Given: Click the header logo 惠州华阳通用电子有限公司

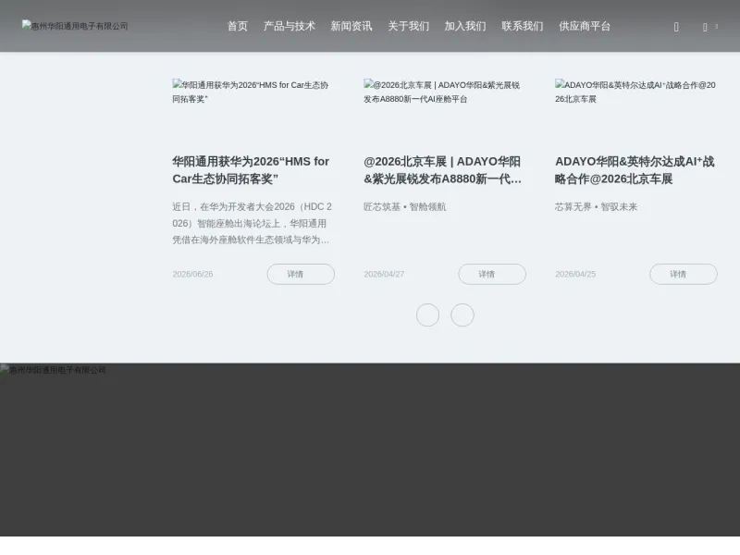Looking at the screenshot, I should [x=75, y=26].
